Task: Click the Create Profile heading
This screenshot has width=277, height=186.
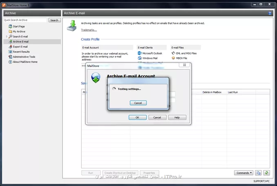Action: (90, 39)
